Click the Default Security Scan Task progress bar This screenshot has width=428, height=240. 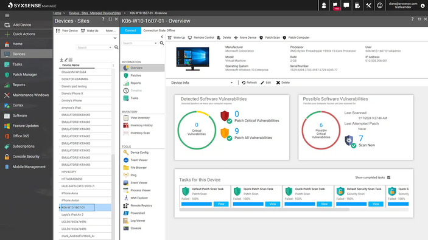(x=351, y=204)
